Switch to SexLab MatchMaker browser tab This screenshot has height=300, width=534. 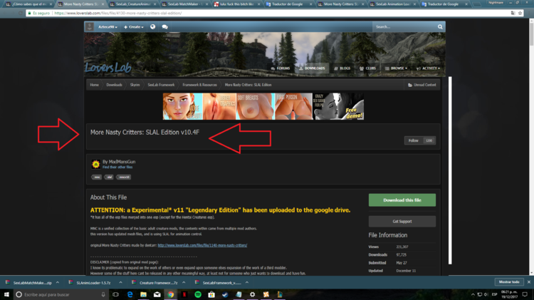click(184, 4)
